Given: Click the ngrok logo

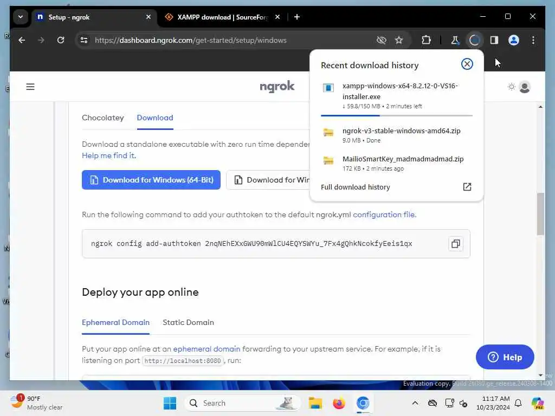Looking at the screenshot, I should [277, 86].
